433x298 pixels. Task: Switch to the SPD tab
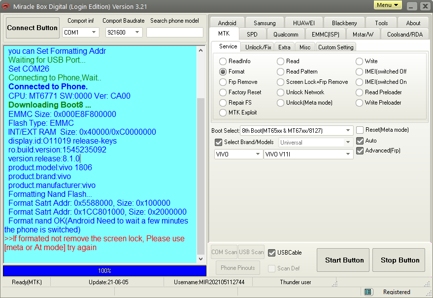pos(252,35)
